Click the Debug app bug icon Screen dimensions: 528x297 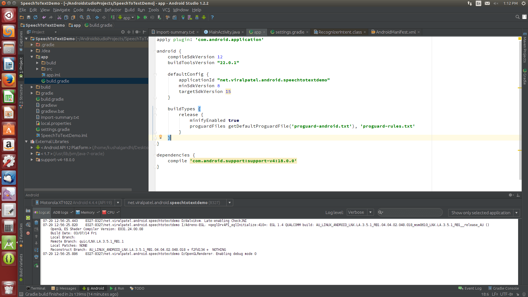tap(145, 17)
